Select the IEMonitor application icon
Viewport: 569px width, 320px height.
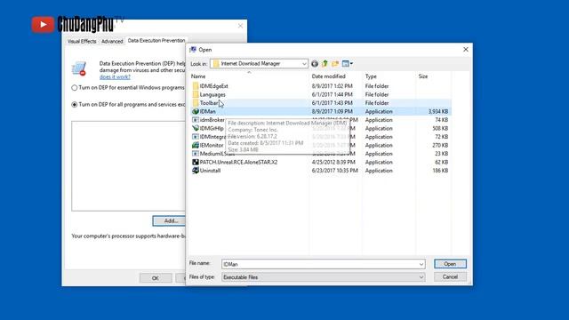pos(196,145)
